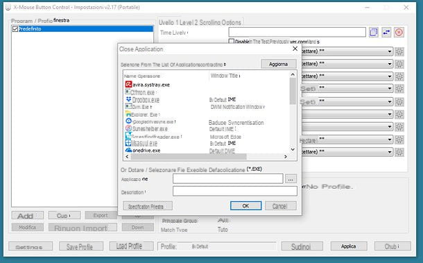Toggle the Disable in the Test checkbox

pos(232,42)
